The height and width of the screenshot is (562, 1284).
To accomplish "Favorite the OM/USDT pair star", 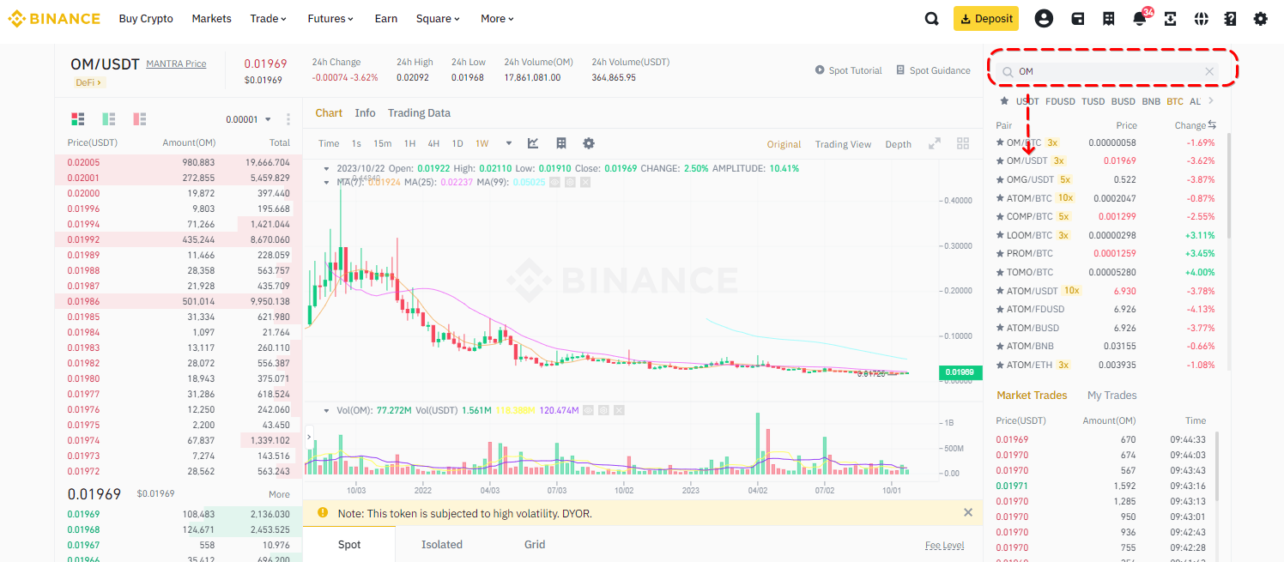I will [1000, 160].
